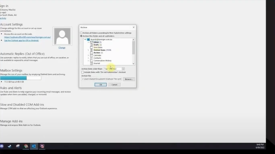Expand the Contacts folder node
Image resolution: width=275 pixels, height=154 pixels.
(88, 58)
